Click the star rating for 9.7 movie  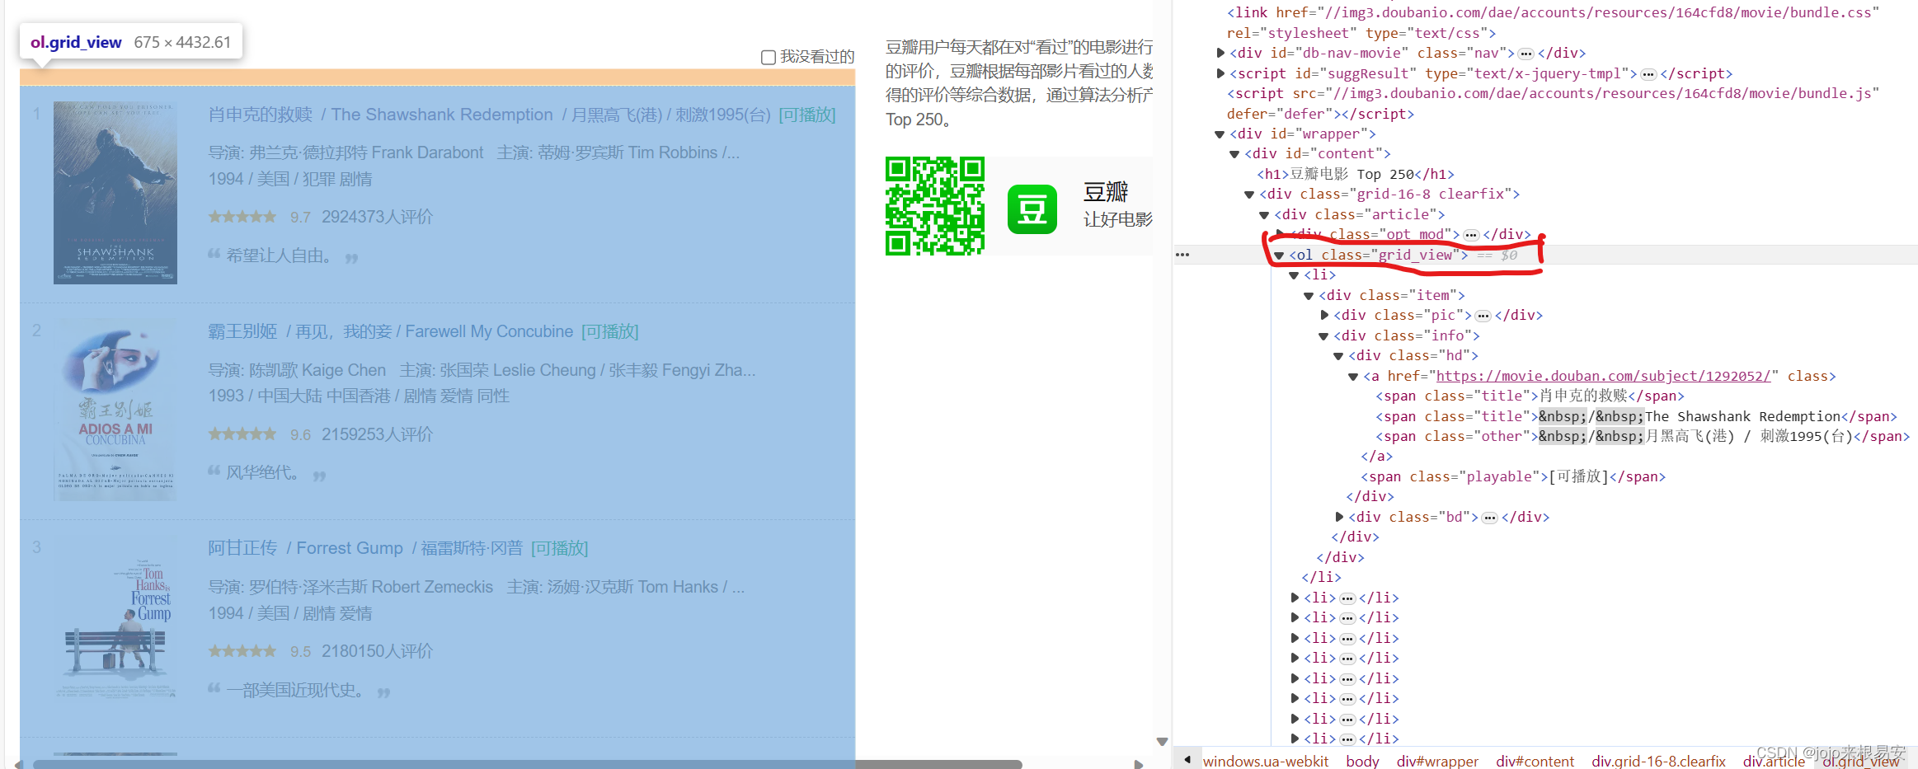click(242, 217)
